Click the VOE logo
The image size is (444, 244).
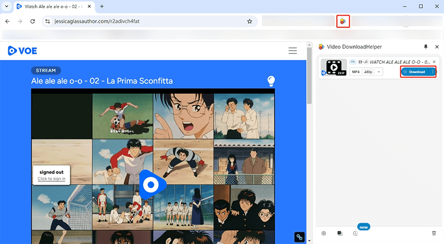[22, 50]
